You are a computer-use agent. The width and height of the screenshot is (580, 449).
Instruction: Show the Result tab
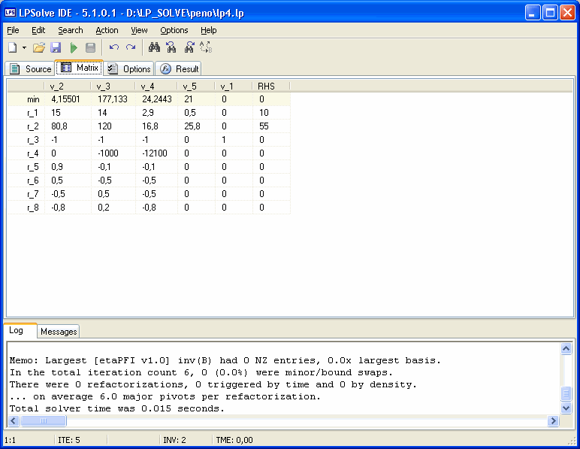click(180, 69)
